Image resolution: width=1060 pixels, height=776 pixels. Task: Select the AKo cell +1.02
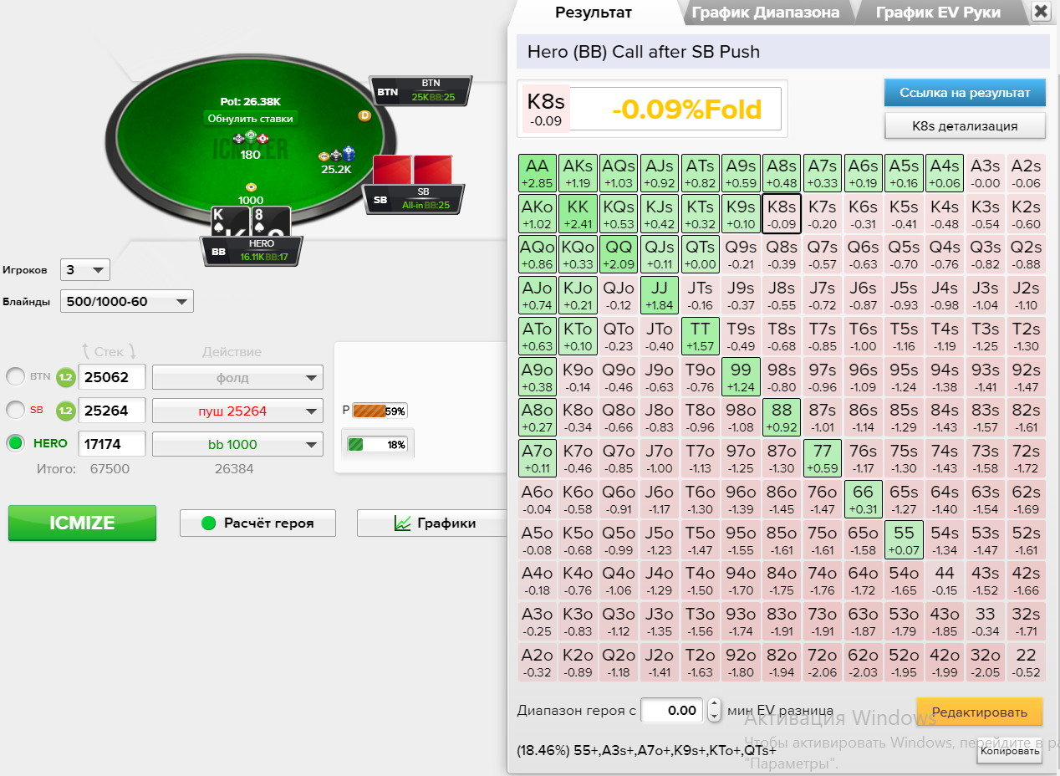pyautogui.click(x=537, y=214)
